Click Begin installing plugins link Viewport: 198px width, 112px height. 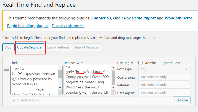click(28, 26)
